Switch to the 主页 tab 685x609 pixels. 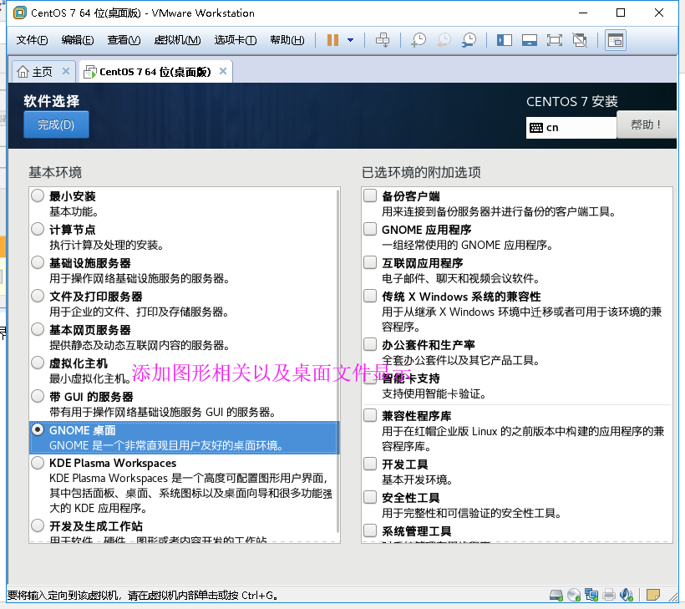pos(42,72)
